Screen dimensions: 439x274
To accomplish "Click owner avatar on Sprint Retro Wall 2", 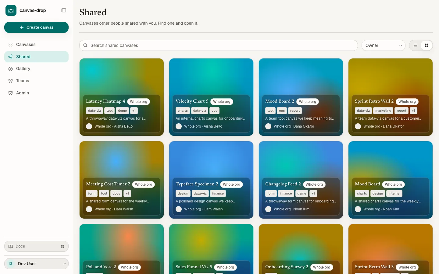I will (x=358, y=126).
